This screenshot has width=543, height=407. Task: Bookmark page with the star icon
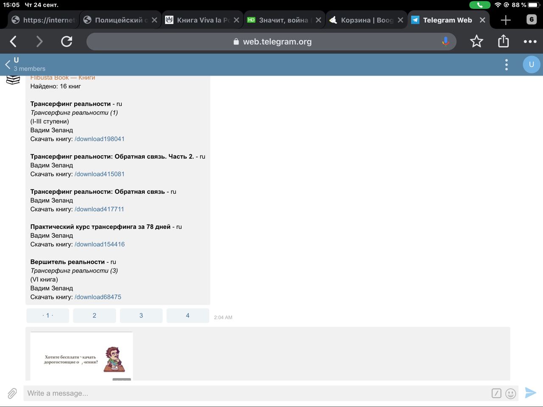[476, 42]
